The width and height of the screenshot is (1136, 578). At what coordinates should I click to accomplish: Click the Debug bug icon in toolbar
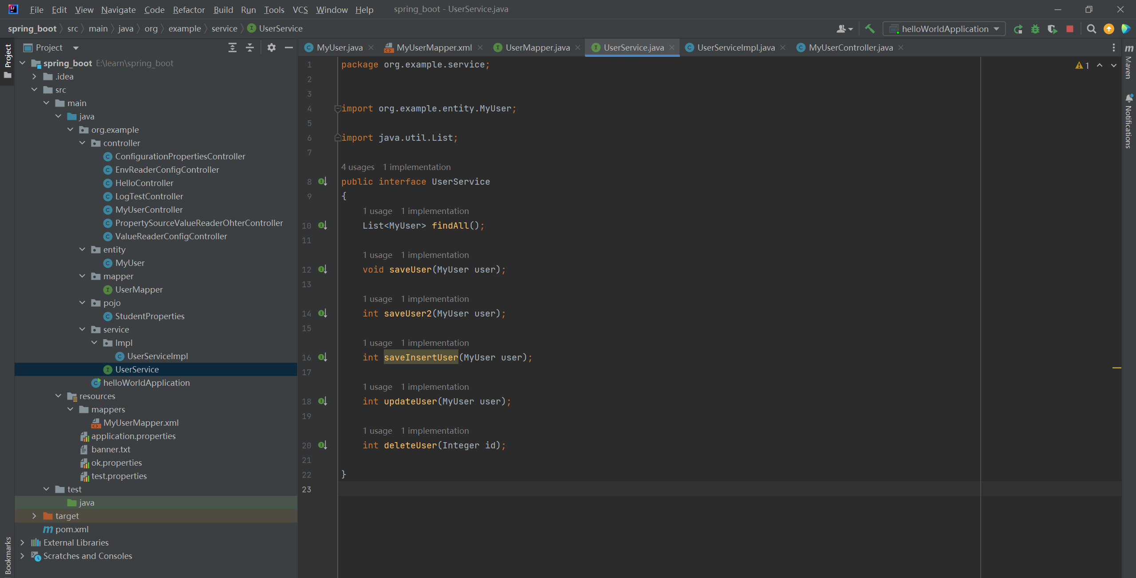(1035, 29)
